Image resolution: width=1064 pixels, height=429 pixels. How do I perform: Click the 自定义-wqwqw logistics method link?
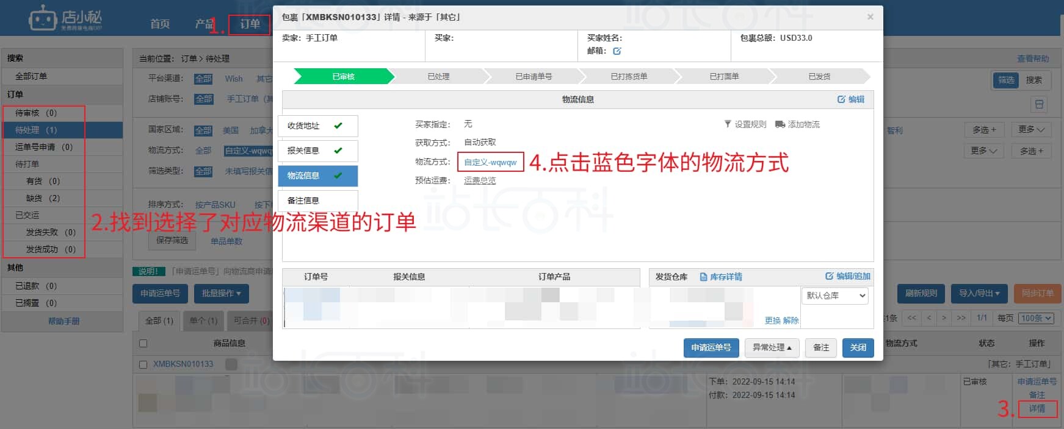pos(490,162)
